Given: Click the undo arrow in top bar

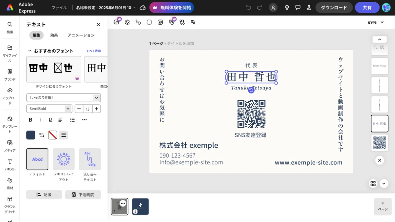Looking at the screenshot, I should [x=249, y=8].
